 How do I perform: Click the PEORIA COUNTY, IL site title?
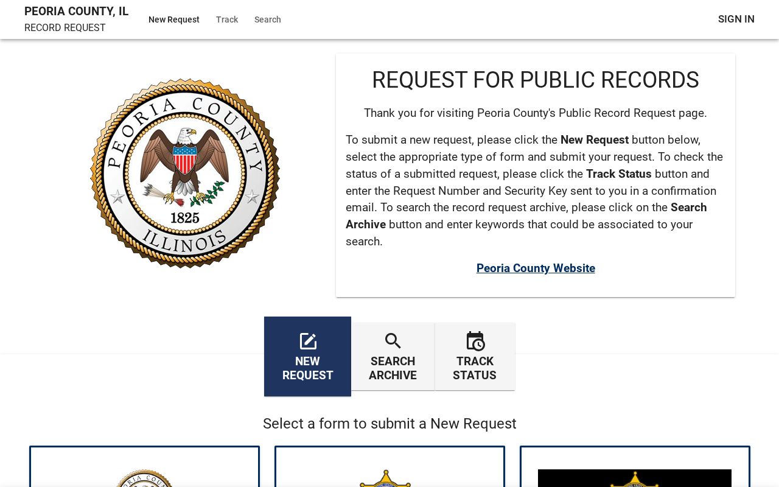77,12
